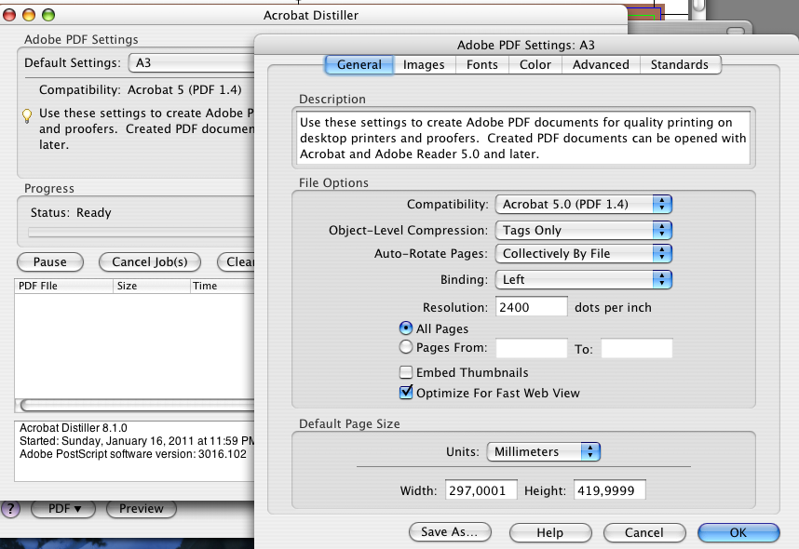Image resolution: width=799 pixels, height=549 pixels.
Task: Click the "Adobe PostScript software version" log line
Action: (133, 454)
